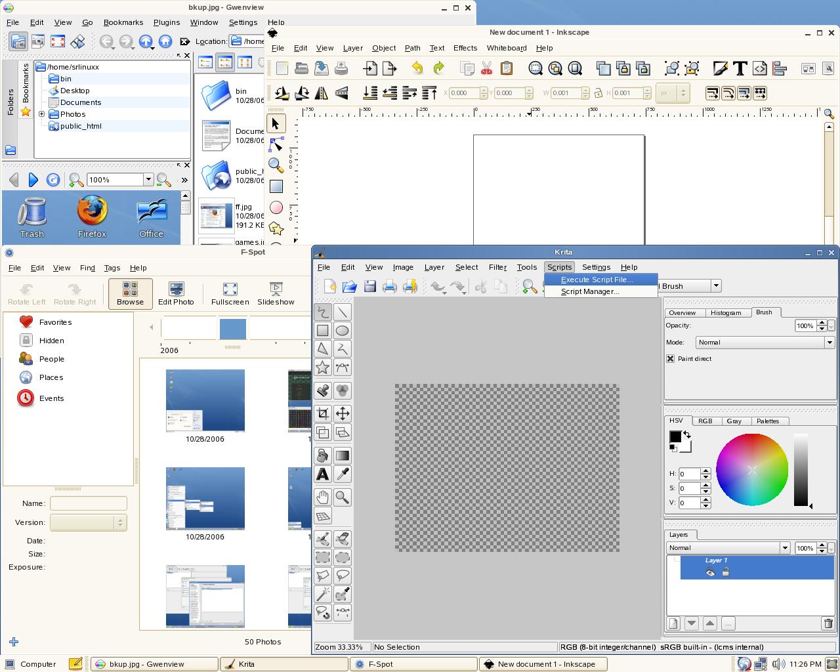Click the Name input field in F-Spot

(88, 503)
